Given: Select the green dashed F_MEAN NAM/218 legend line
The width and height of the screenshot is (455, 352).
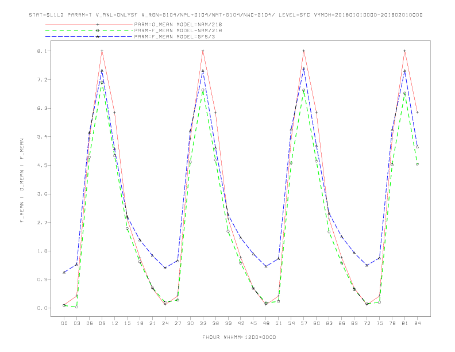Looking at the screenshot, I should point(89,30).
